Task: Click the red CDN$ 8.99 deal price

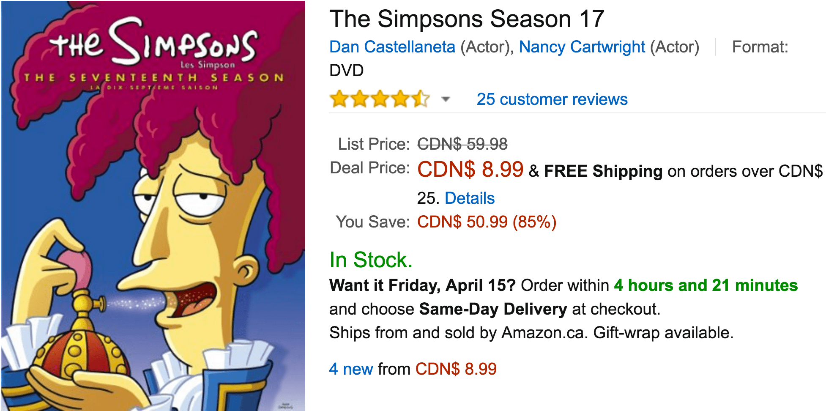Action: pos(470,170)
